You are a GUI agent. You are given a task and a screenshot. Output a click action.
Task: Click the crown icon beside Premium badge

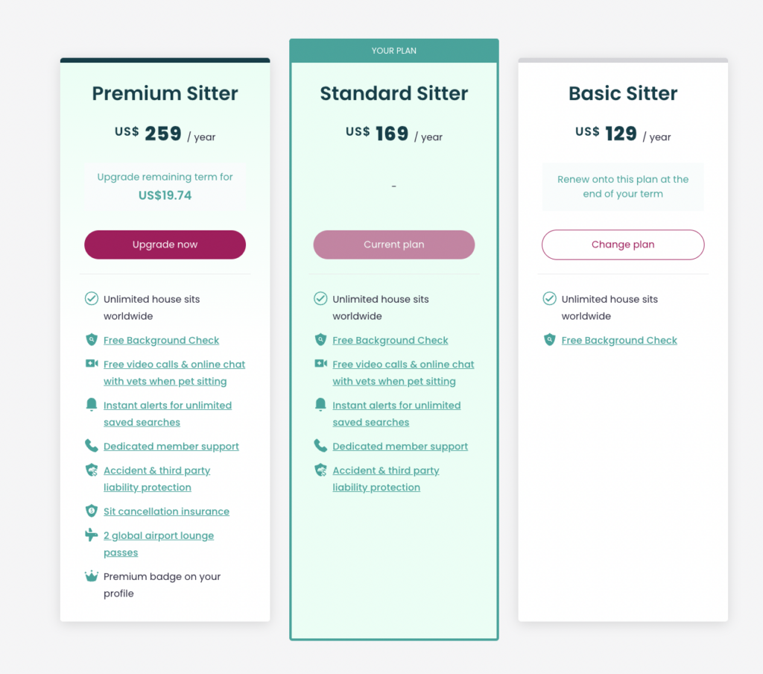point(92,576)
